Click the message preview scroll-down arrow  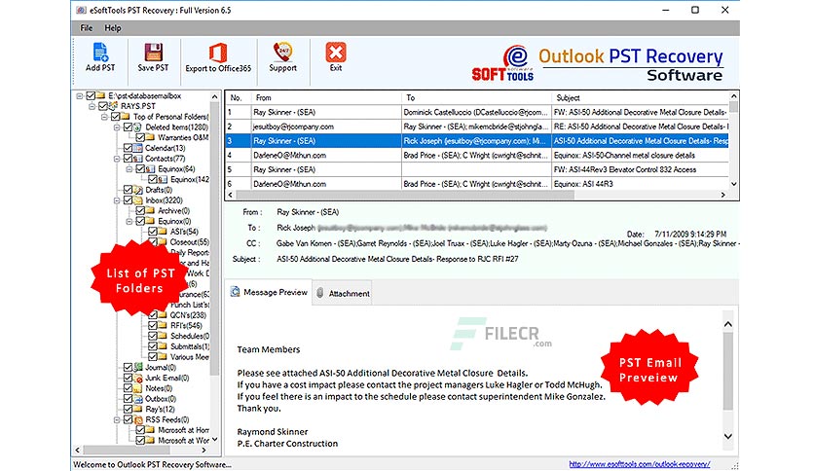point(727,436)
